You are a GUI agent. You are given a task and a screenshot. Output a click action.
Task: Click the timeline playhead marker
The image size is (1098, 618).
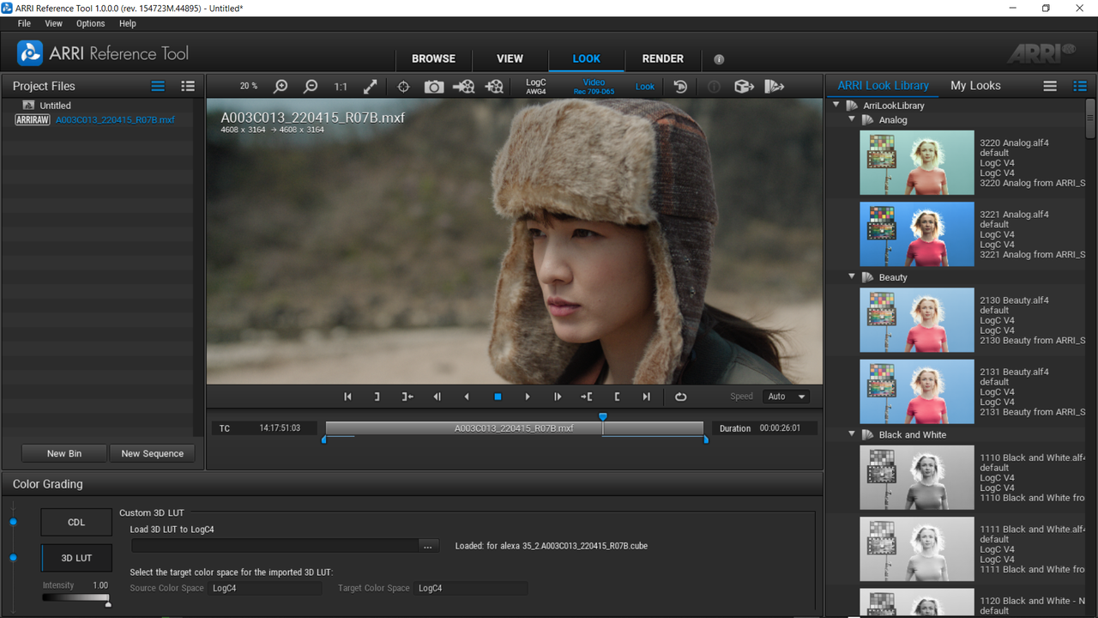[x=603, y=417]
